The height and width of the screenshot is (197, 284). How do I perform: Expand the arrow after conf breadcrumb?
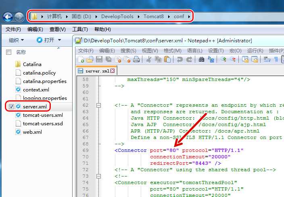(x=189, y=17)
